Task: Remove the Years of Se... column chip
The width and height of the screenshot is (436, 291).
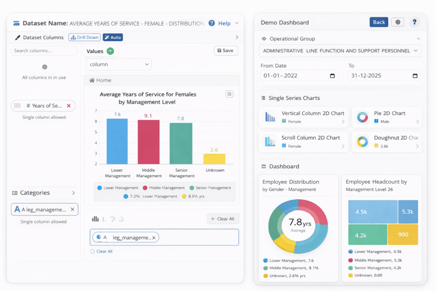Action: pos(69,106)
